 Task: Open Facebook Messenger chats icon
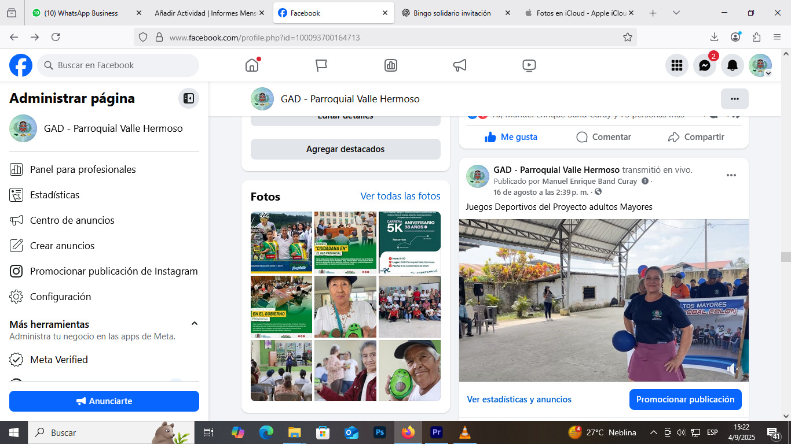click(x=704, y=66)
